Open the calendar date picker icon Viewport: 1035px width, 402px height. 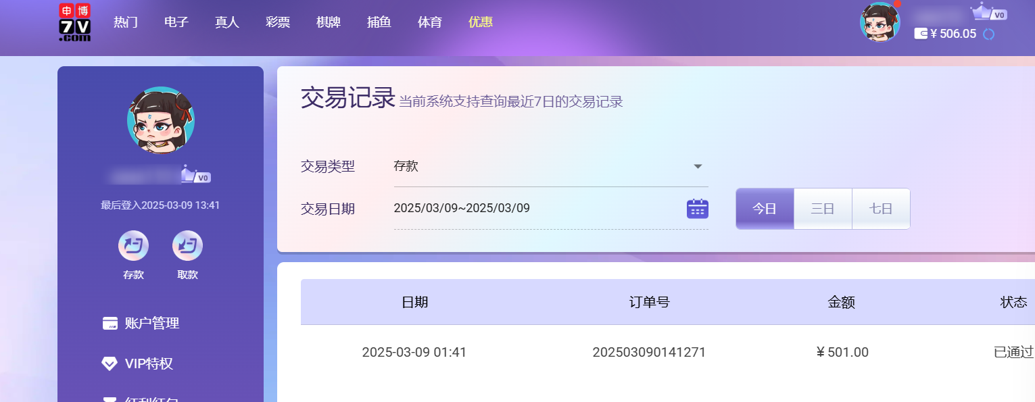coord(697,209)
